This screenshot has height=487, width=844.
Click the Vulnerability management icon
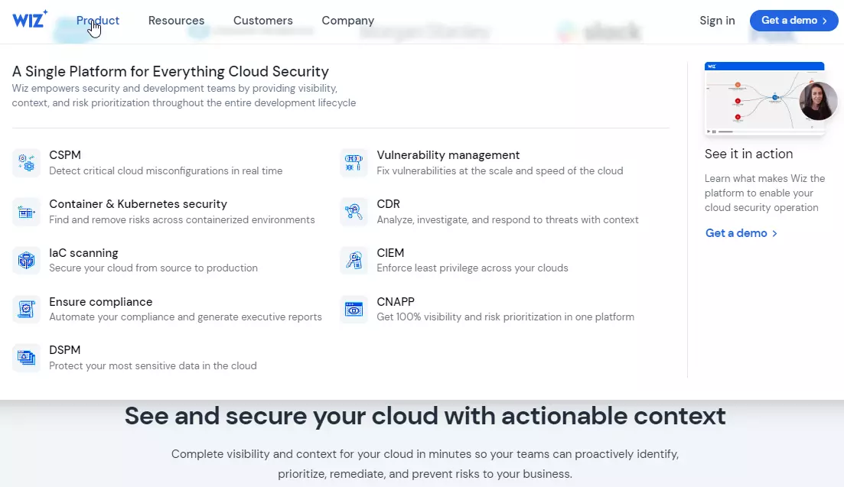click(354, 162)
